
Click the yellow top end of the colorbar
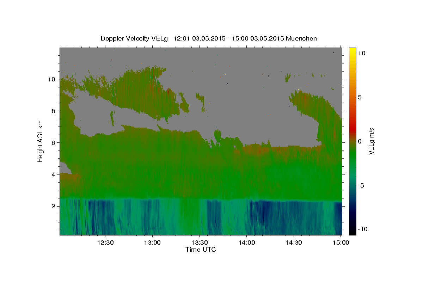(352, 51)
